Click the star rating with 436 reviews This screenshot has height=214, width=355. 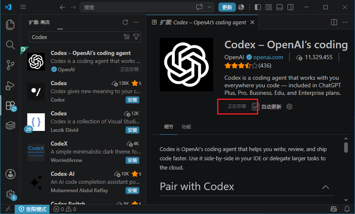248,66
